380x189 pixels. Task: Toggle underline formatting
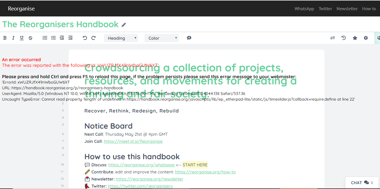click(22, 38)
